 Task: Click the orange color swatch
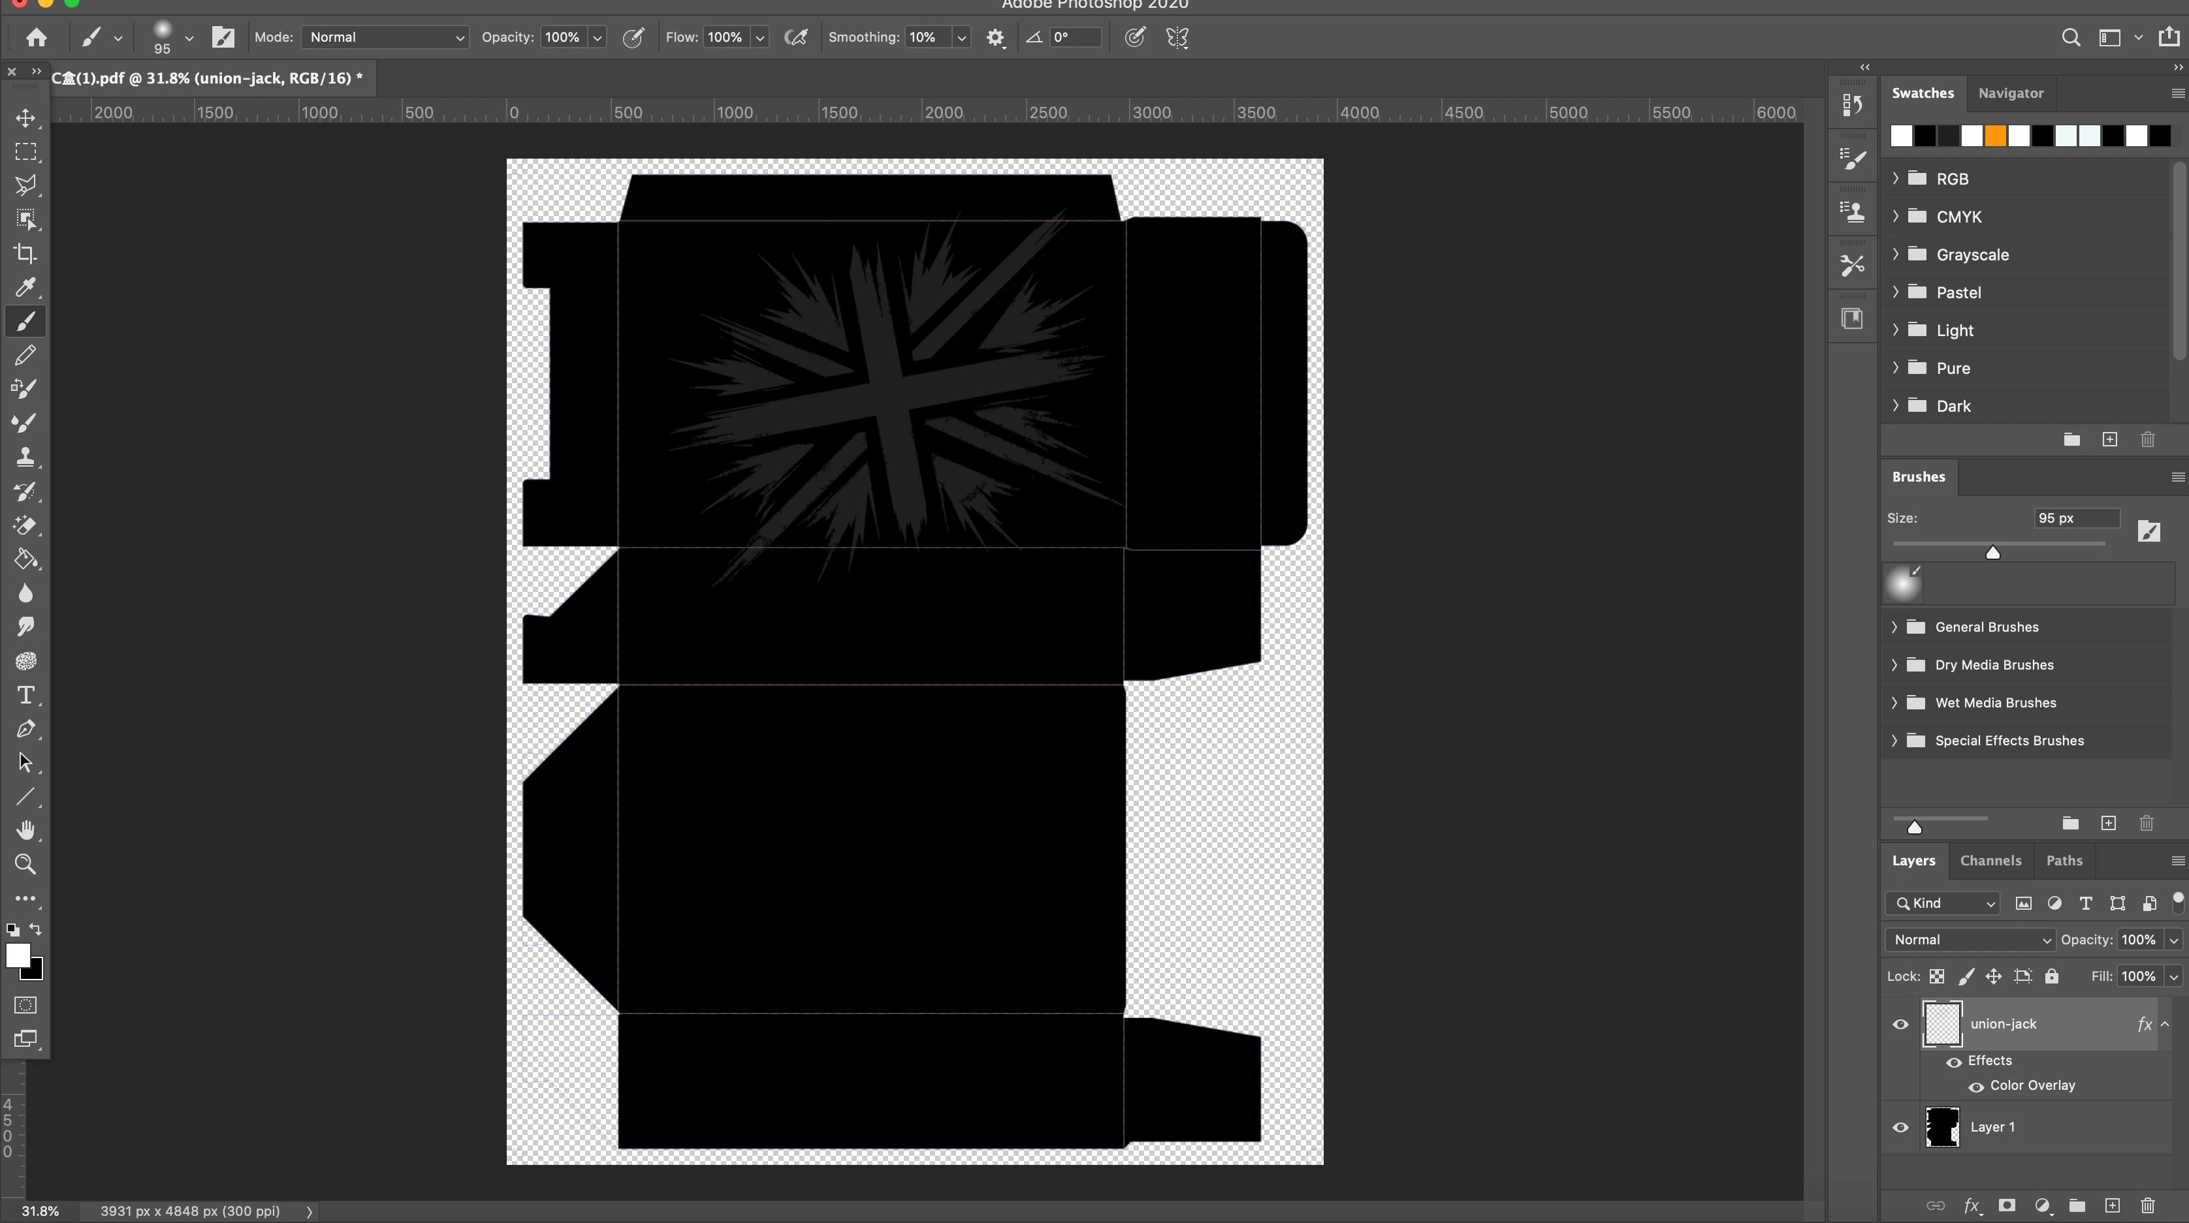1995,136
